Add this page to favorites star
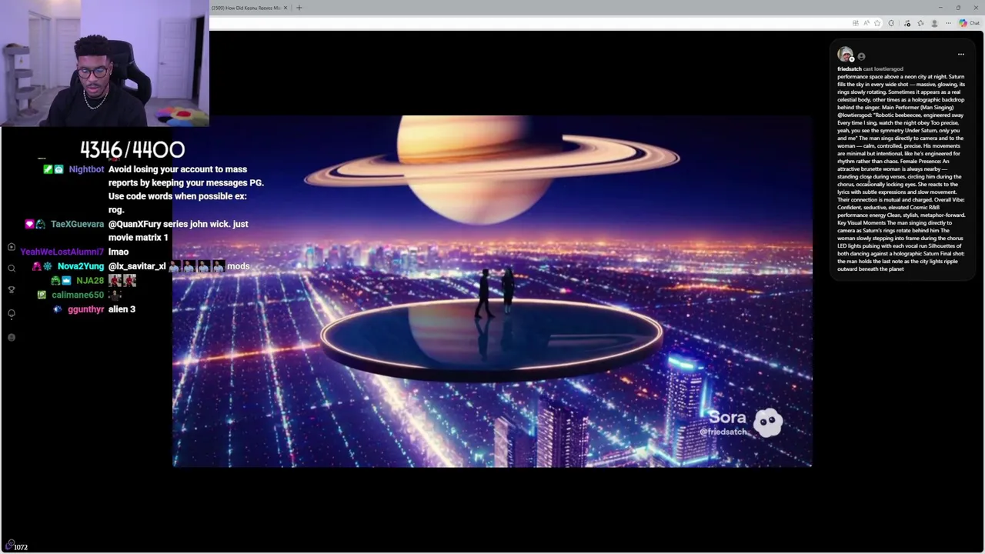Image resolution: width=985 pixels, height=554 pixels. (x=877, y=23)
